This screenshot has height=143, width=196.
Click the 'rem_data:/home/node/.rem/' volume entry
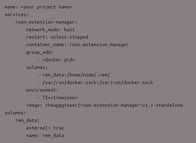point(76,75)
